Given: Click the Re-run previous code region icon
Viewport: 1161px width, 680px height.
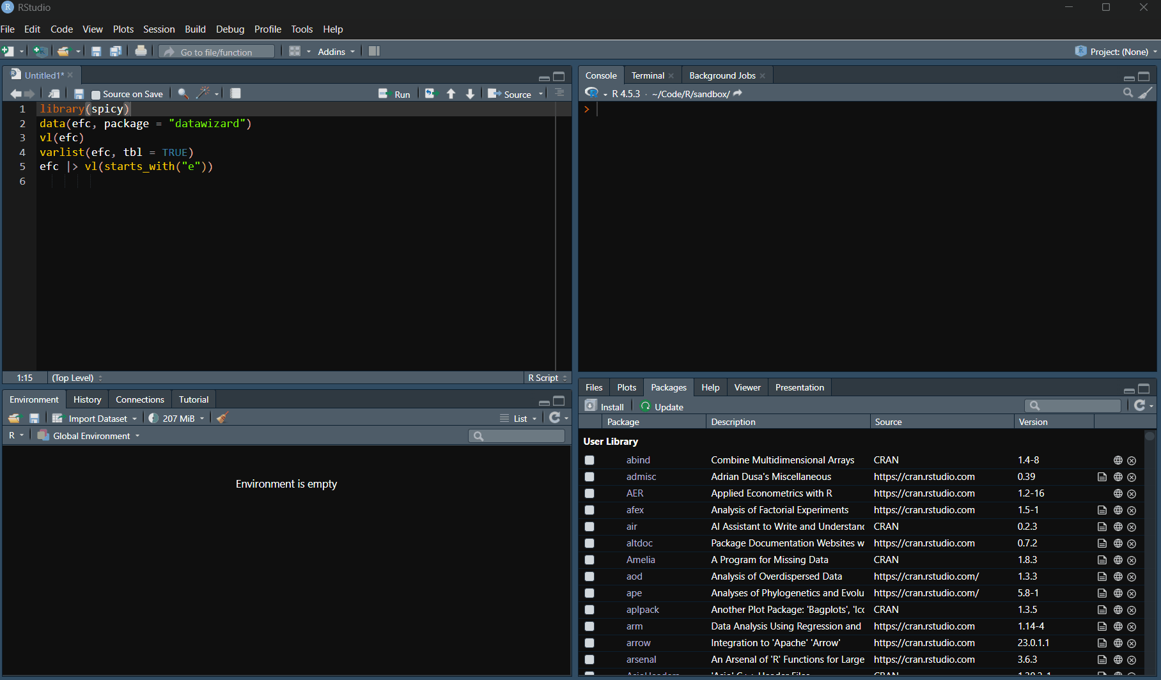Looking at the screenshot, I should click(x=430, y=93).
